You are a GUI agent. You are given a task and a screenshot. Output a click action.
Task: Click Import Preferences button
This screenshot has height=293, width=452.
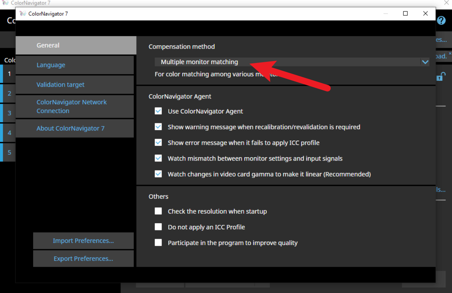coord(83,241)
